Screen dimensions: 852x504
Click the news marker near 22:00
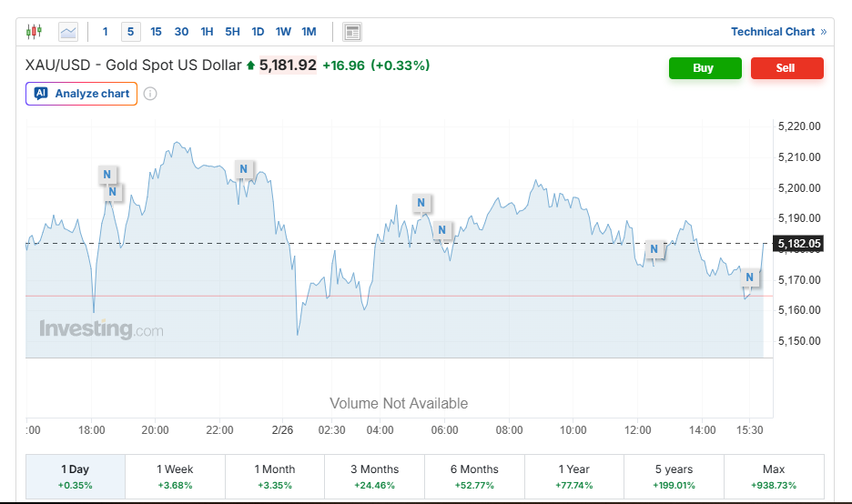[243, 169]
